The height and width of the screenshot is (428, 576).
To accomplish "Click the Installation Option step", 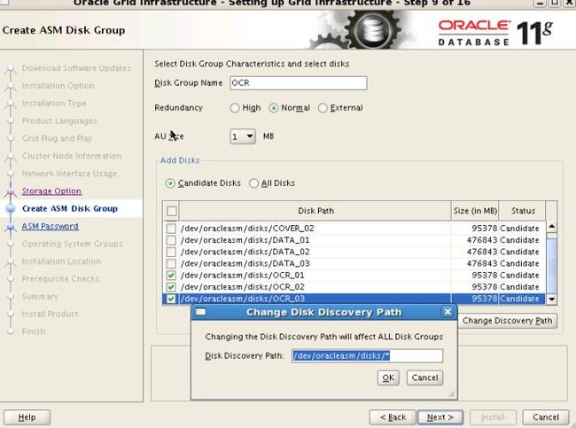I will (58, 86).
